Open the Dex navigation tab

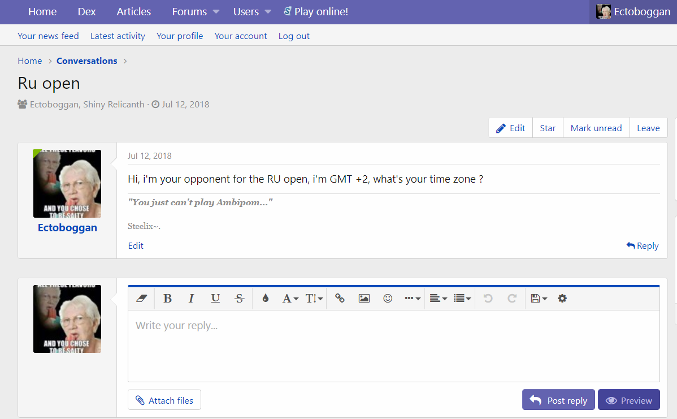(86, 12)
